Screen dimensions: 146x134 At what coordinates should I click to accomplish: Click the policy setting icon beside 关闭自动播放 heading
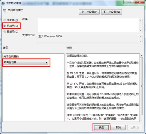pos(4,11)
